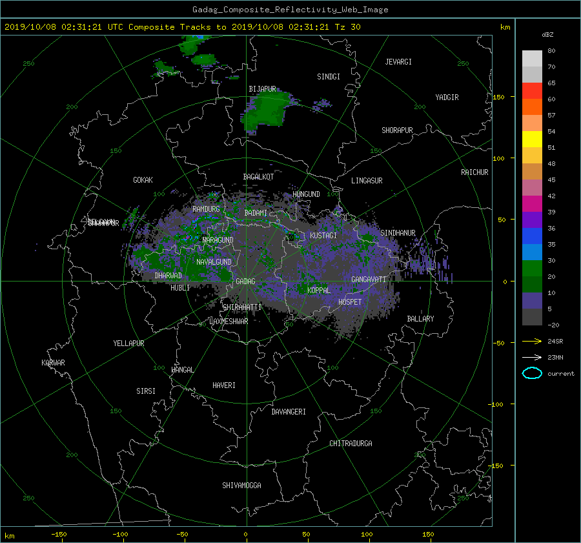Click the SIRSI city label
This screenshot has width=581, height=543.
pyautogui.click(x=146, y=391)
